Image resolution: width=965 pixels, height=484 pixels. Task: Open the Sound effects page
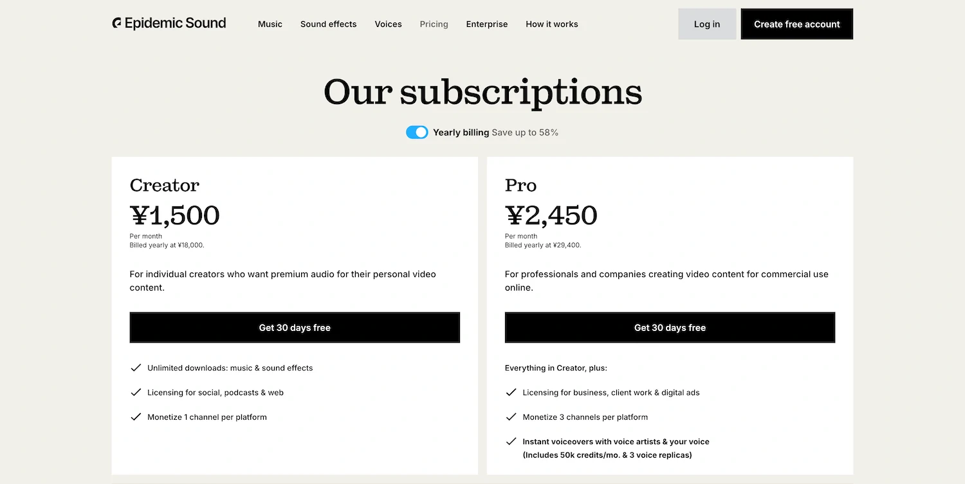pos(328,24)
